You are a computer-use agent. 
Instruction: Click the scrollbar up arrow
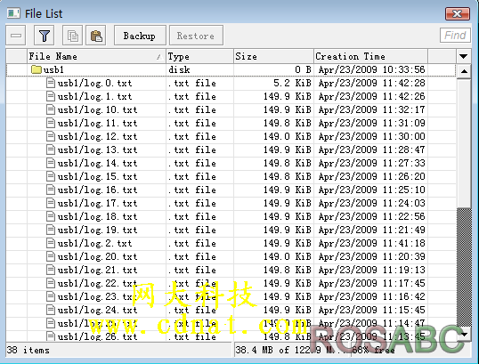coord(464,71)
